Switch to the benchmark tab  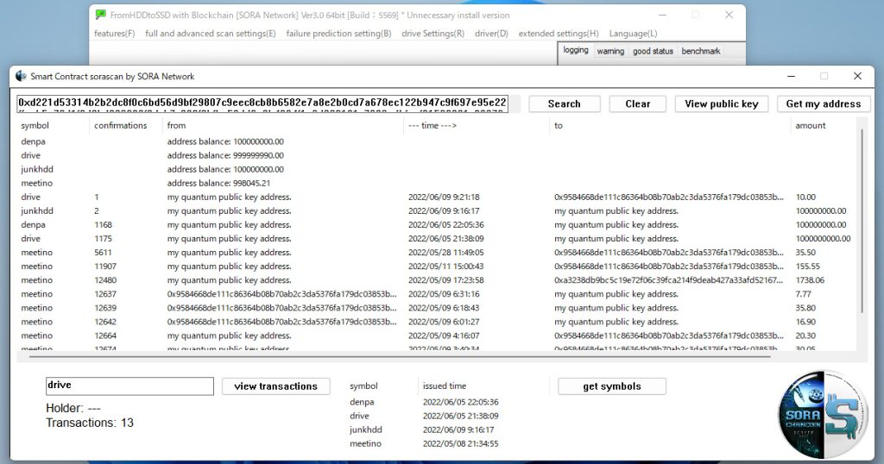click(x=701, y=51)
